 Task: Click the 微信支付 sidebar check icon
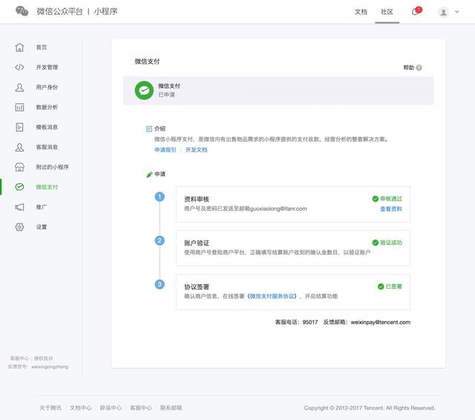19,187
